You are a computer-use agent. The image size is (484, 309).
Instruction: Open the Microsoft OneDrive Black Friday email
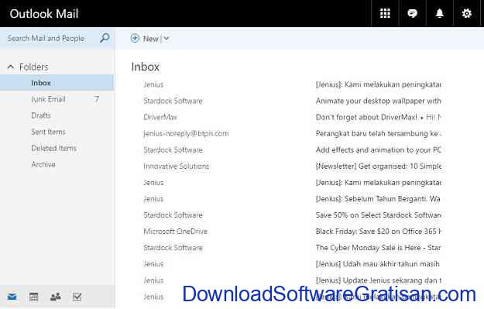coord(292,232)
